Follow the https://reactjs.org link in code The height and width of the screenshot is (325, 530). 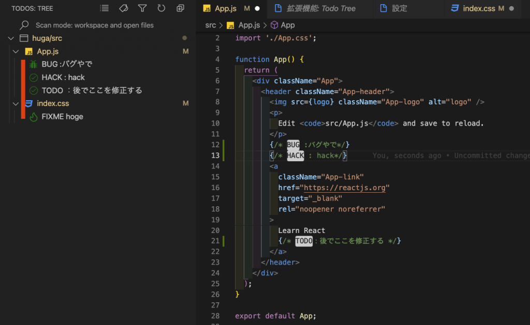(x=346, y=188)
